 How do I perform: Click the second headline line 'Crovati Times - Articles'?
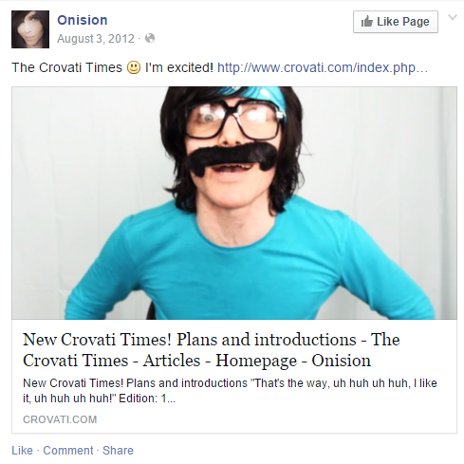[x=112, y=361]
